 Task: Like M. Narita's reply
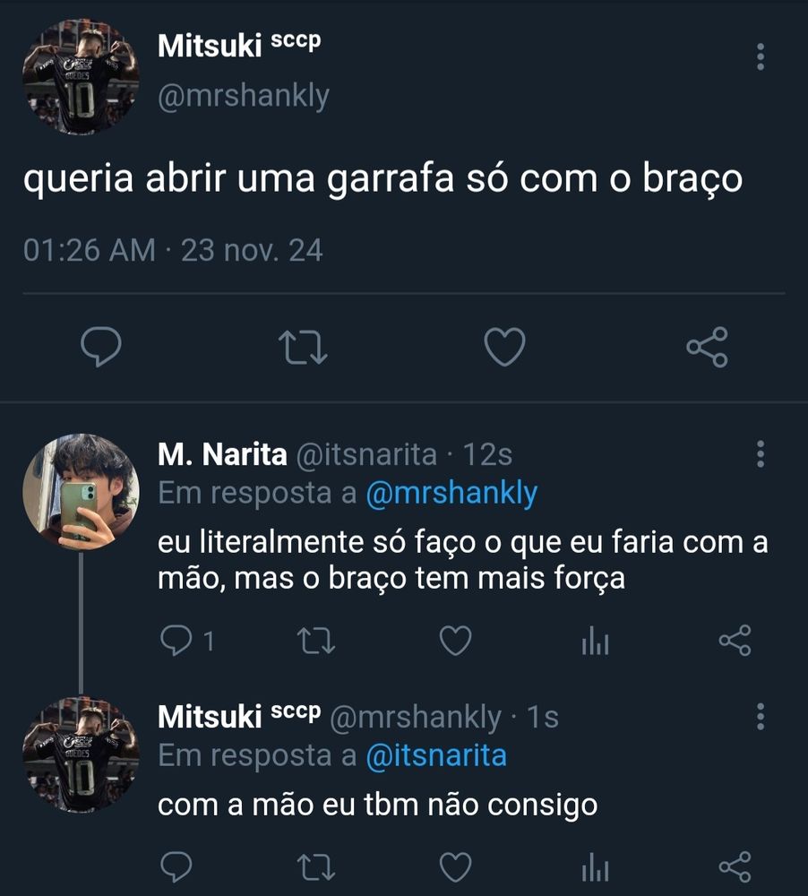(x=455, y=641)
